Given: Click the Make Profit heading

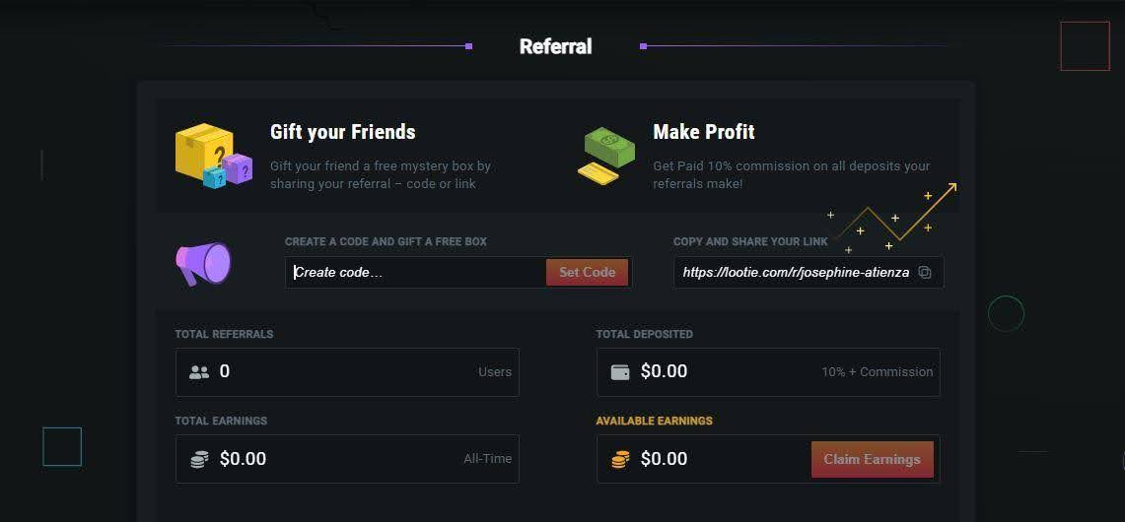Looking at the screenshot, I should click(x=704, y=132).
